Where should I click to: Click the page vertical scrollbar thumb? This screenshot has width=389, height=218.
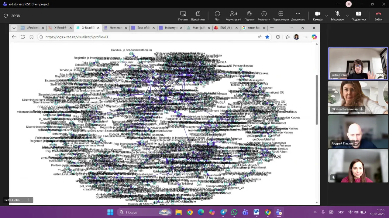click(317, 100)
